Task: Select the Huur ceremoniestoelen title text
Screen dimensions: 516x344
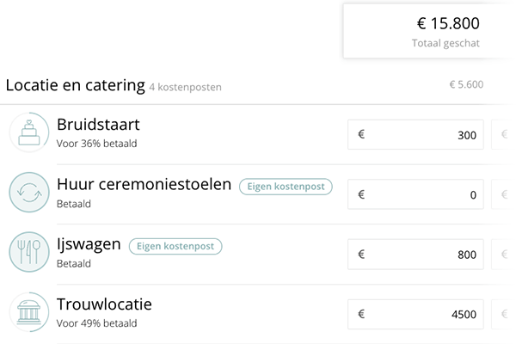Action: pos(144,185)
